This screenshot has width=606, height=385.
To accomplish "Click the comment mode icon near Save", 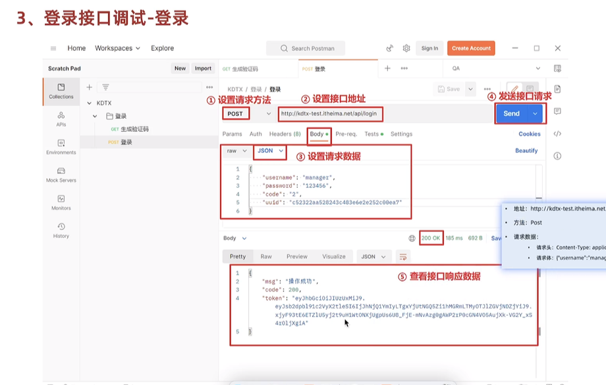I will (x=530, y=88).
